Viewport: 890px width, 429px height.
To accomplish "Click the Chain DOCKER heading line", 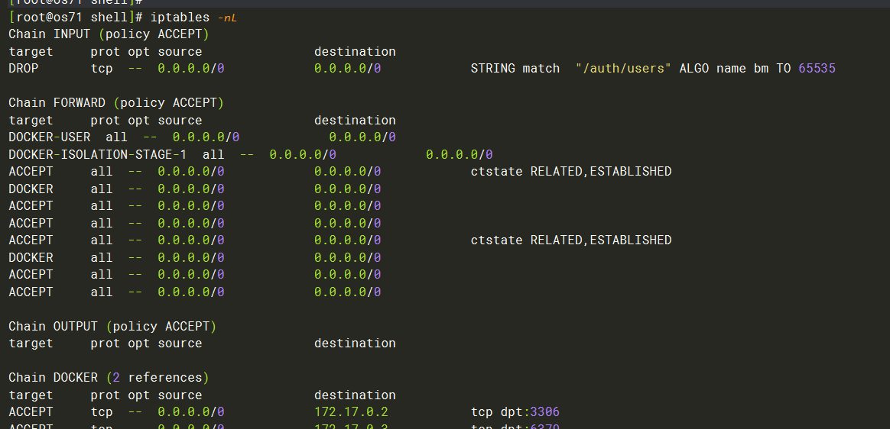I will click(109, 378).
